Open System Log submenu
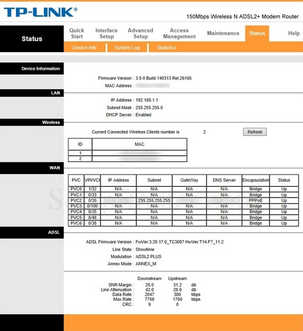Image resolution: width=303 pixels, height=331 pixels. (x=127, y=48)
